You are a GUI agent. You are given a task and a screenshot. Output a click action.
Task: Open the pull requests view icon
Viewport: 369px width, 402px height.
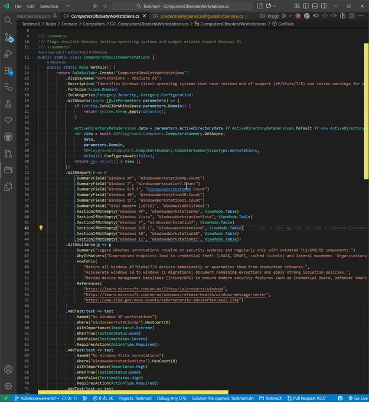[8, 154]
